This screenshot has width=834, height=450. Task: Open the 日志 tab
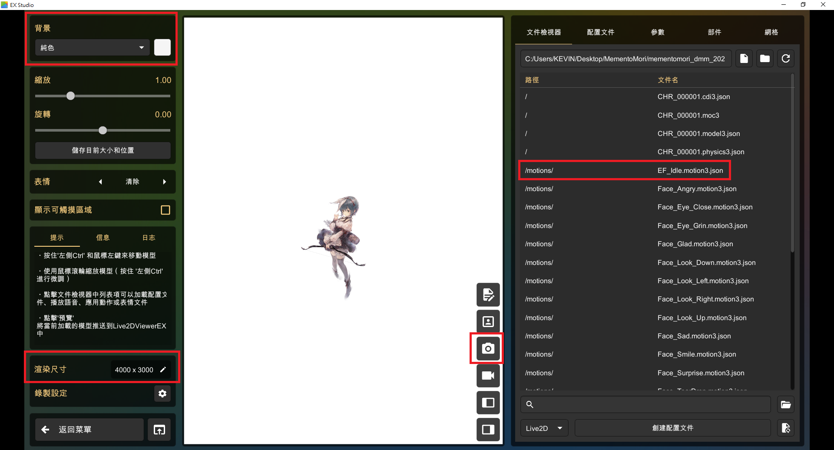point(149,238)
